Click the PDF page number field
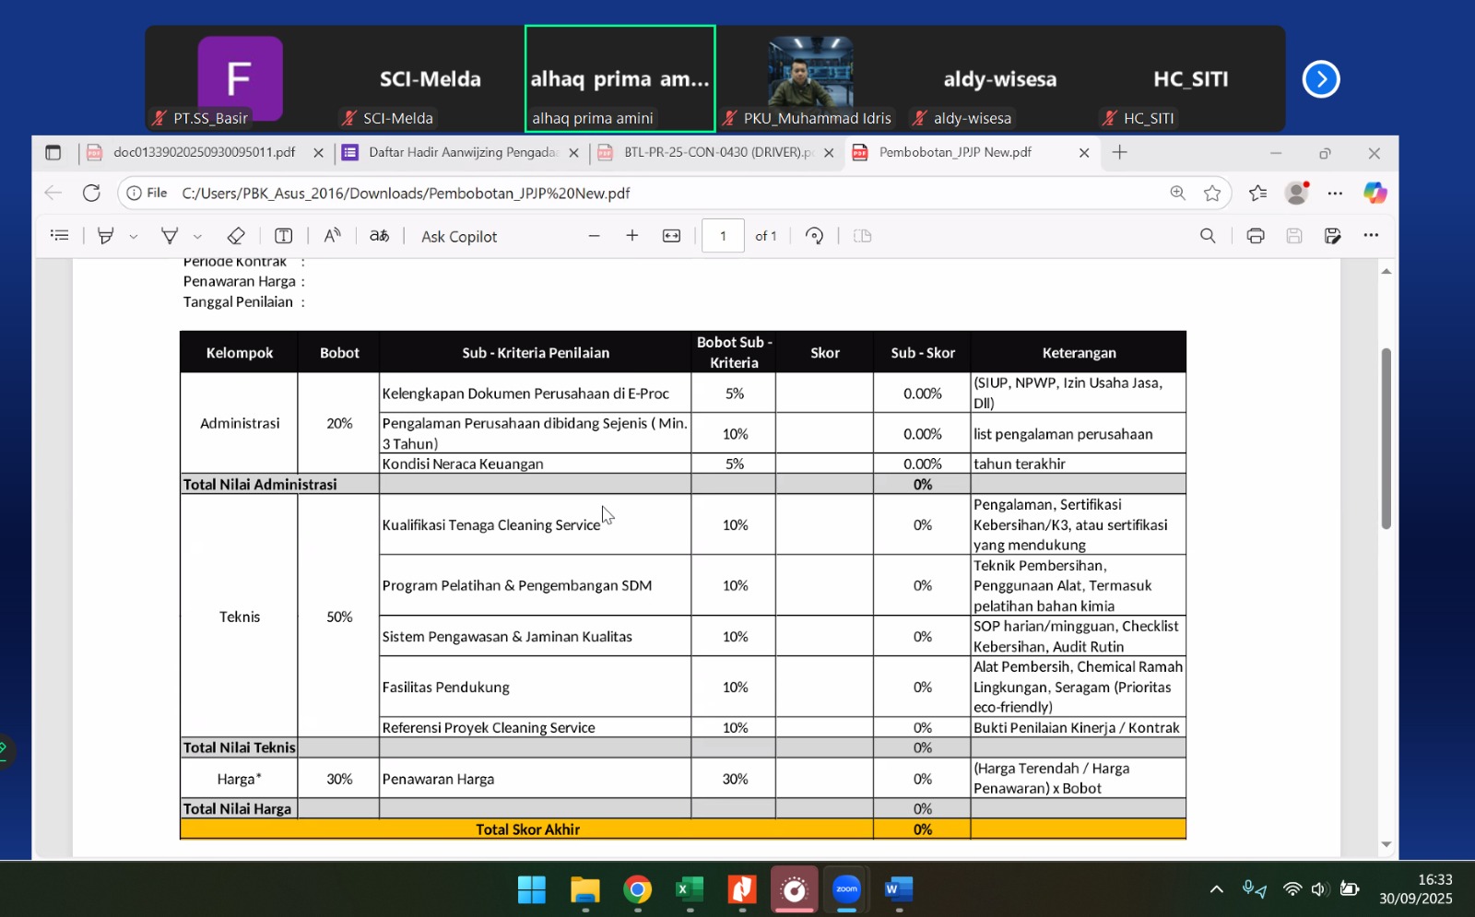The width and height of the screenshot is (1475, 917). click(x=723, y=236)
